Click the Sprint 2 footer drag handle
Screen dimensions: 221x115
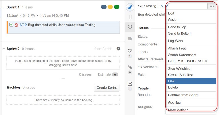pyautogui.click(x=63, y=78)
